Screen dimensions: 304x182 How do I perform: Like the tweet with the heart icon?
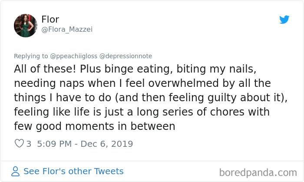(x=19, y=143)
